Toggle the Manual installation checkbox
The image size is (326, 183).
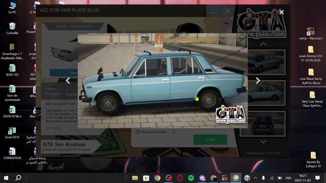138,132
